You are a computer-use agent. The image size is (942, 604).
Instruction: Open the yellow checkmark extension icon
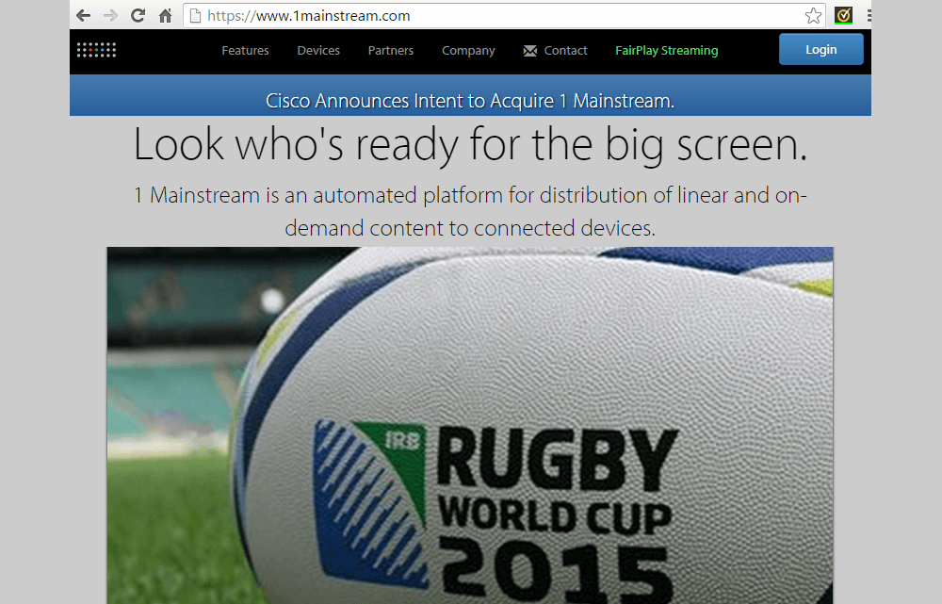coord(844,15)
